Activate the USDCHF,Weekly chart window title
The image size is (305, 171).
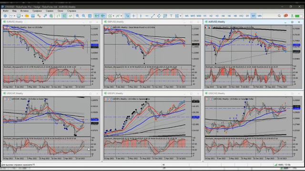coord(15,94)
